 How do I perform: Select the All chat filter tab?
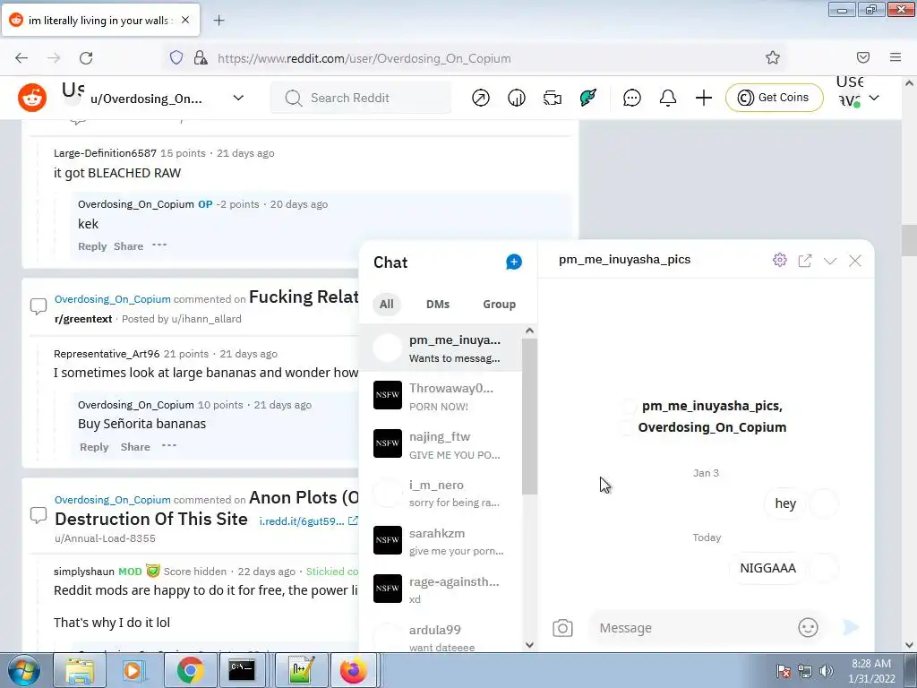tap(387, 305)
